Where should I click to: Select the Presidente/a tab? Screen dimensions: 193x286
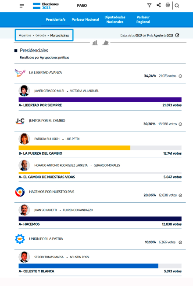click(56, 19)
